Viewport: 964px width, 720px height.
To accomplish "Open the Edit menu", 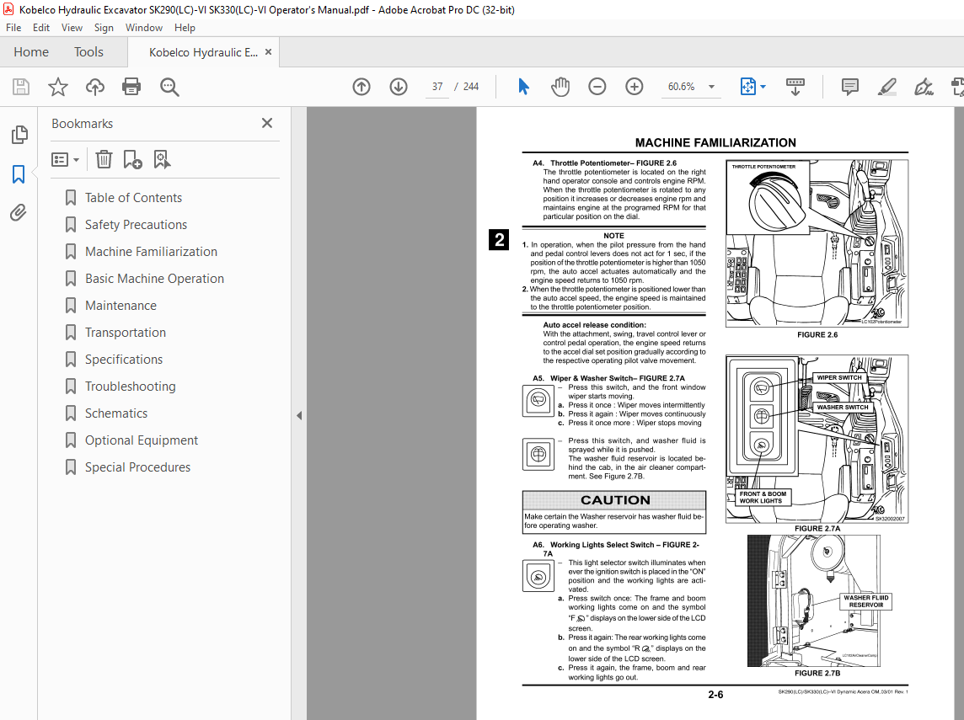I will tap(41, 28).
